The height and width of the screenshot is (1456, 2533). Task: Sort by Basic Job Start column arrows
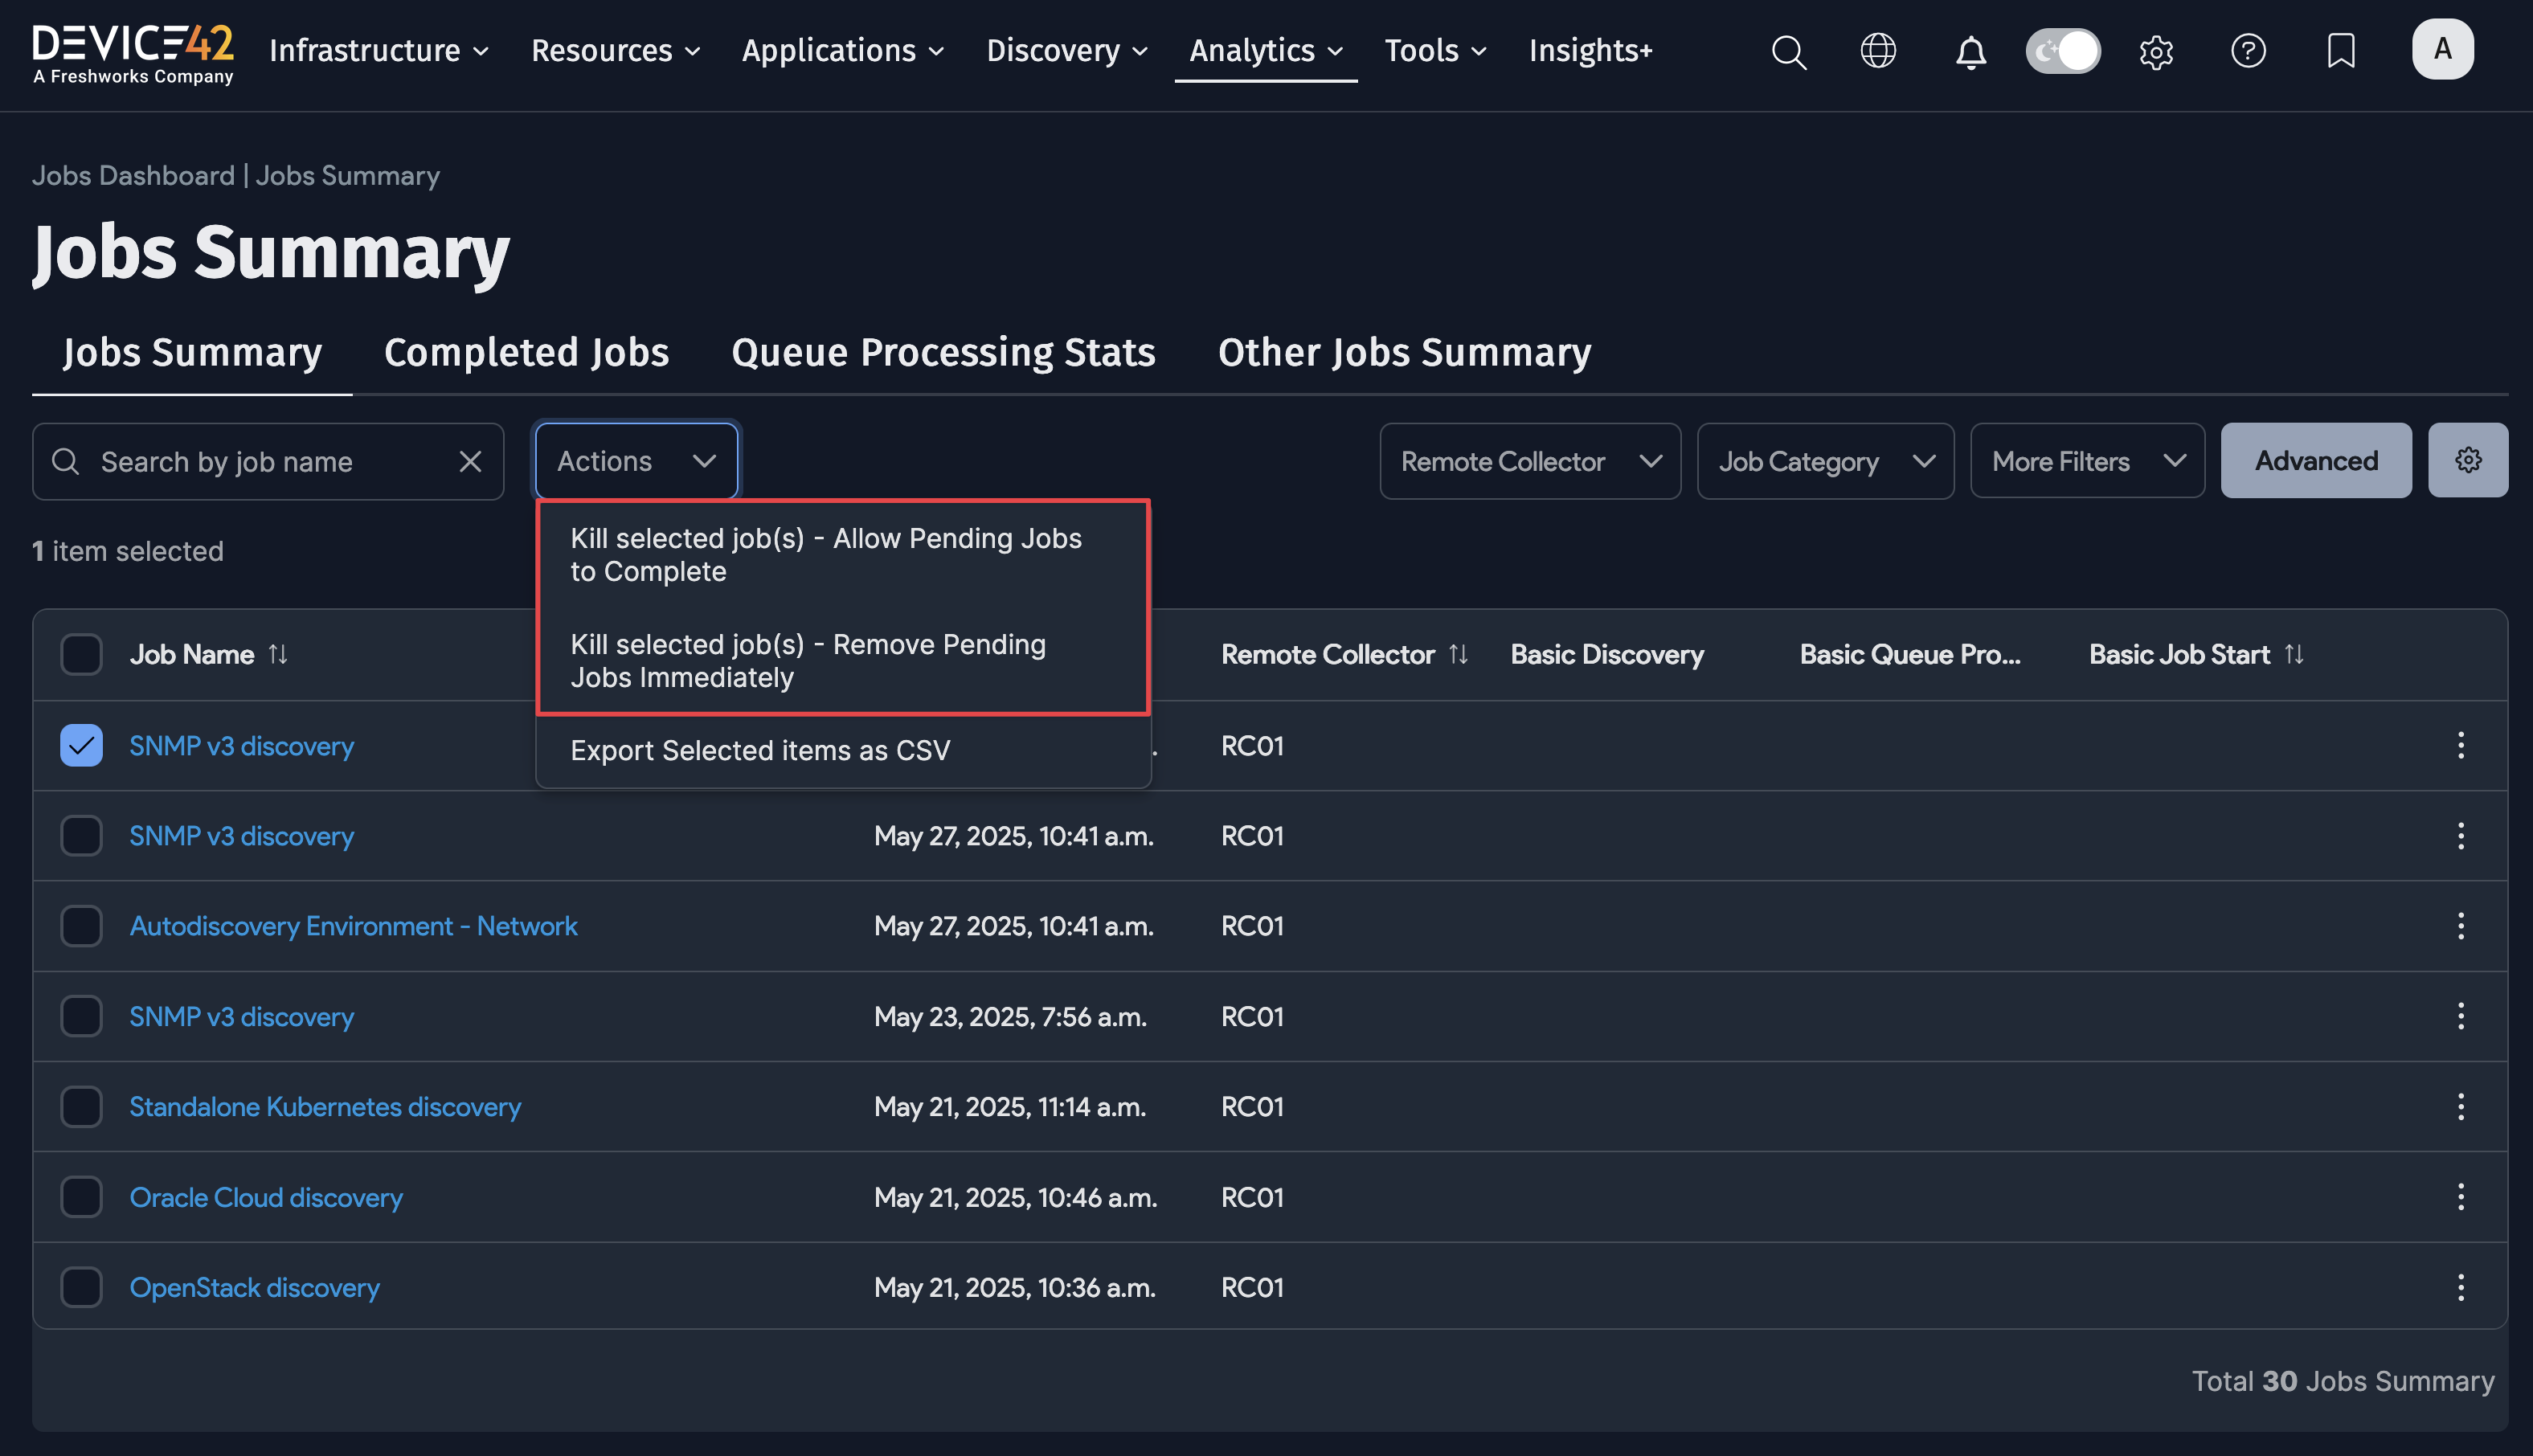(x=2295, y=654)
